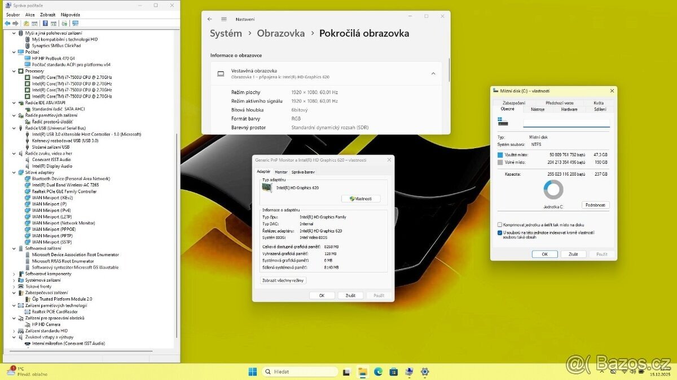Expand the Softwarové komponenty node
Image resolution: width=677 pixels, height=380 pixels.
coord(14,274)
